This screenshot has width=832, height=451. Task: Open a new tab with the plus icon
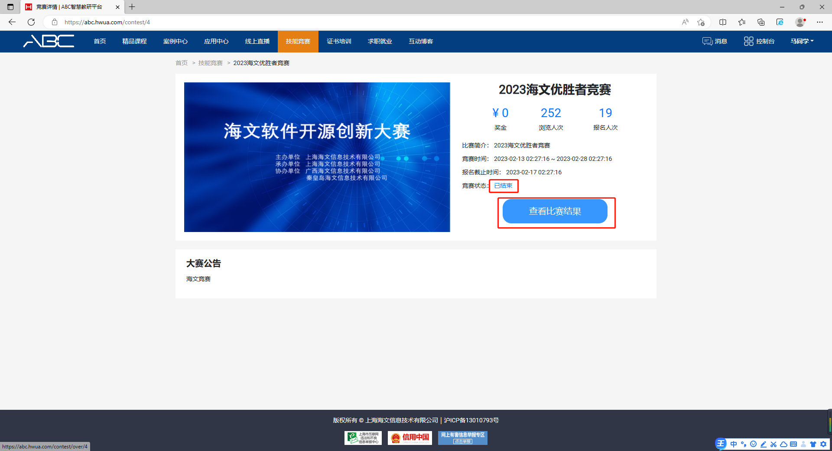pyautogui.click(x=132, y=7)
